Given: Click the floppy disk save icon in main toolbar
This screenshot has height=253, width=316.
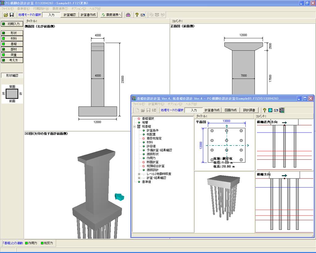Looking at the screenshot, I should coord(11,15).
